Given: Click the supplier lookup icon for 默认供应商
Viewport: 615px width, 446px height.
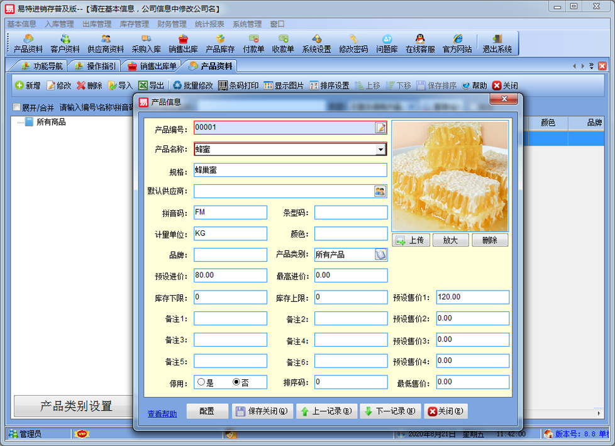Looking at the screenshot, I should point(380,191).
